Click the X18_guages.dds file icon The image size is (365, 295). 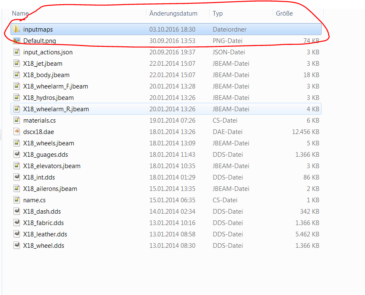coord(16,154)
